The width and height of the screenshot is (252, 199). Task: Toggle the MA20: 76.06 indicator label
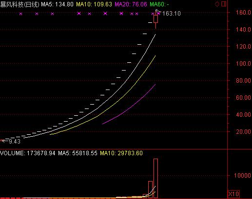131,4
